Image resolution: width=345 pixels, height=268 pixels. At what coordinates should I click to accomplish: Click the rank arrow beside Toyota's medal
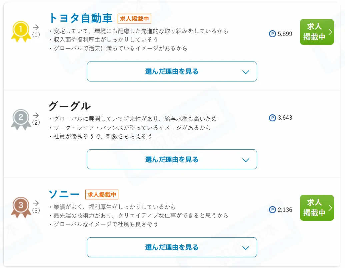(36, 27)
